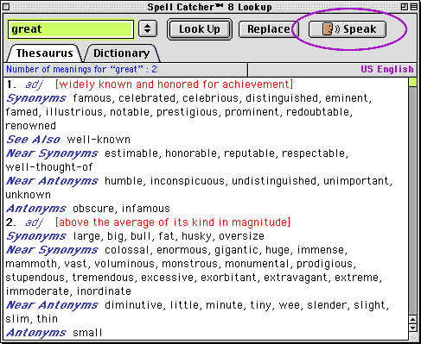
Task: Click the red definition "above the average of its kind in magnitude"
Action: [172, 222]
